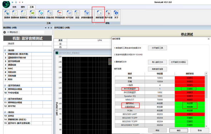Viewport: 211px width, 134px height.
Task: Switch to the 文件 ribbon tab
Action: (14, 7)
